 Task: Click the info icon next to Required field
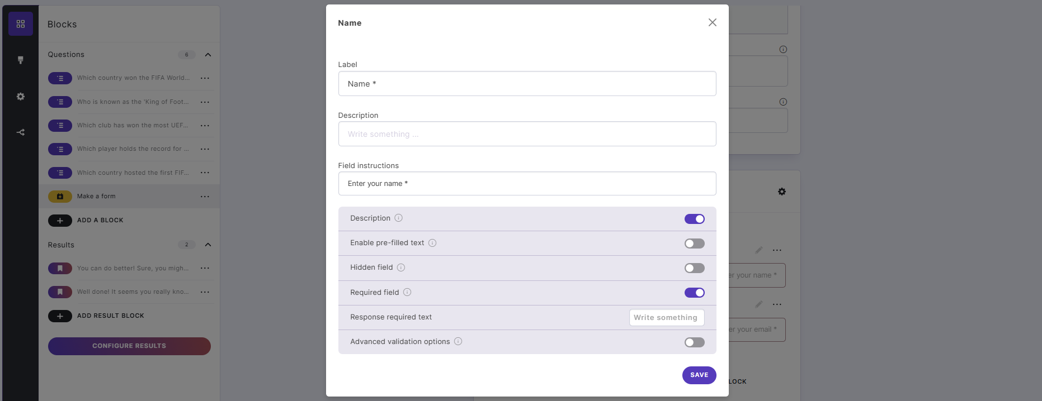408,292
